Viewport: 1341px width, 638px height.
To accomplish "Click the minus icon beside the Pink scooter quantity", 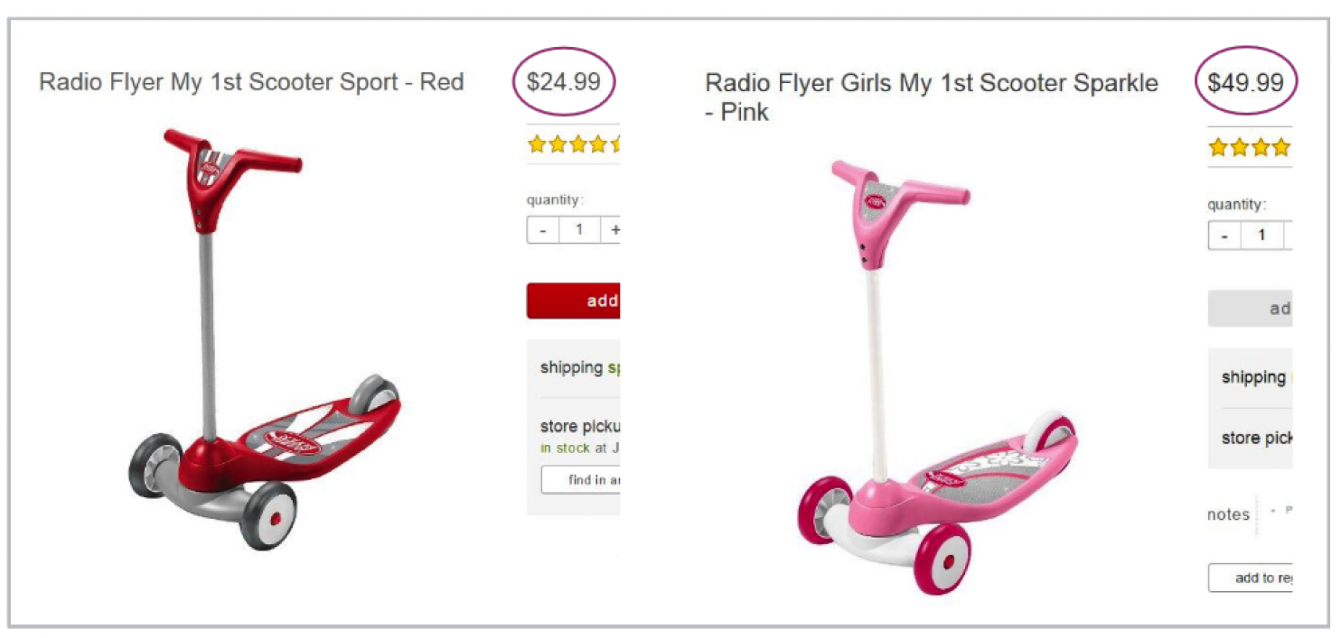I will pos(1224,236).
